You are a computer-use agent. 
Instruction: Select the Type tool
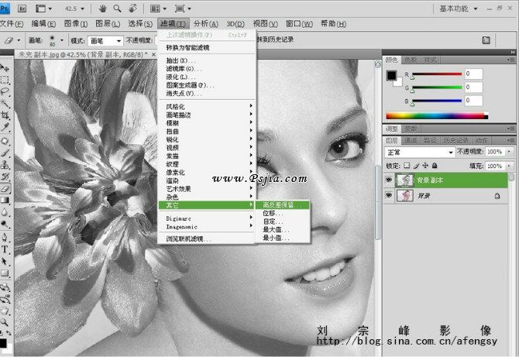click(x=5, y=249)
